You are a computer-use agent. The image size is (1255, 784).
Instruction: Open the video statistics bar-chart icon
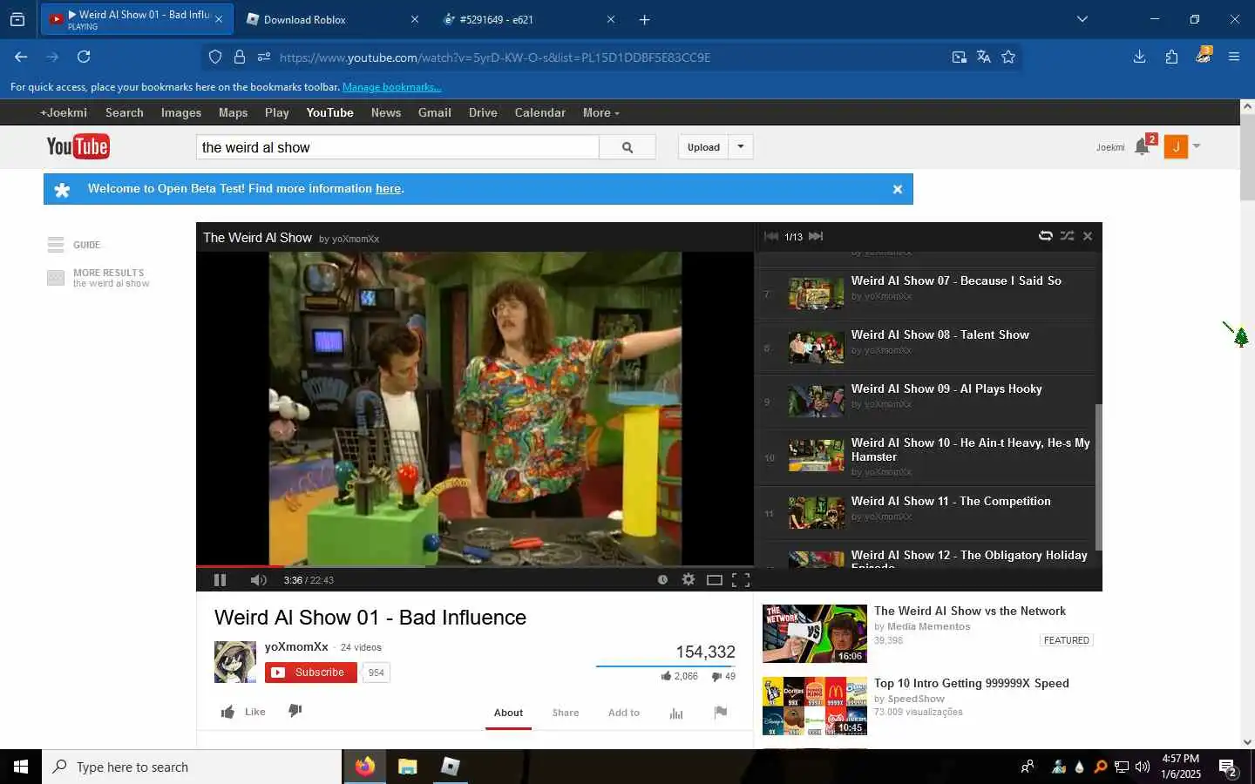click(x=676, y=713)
